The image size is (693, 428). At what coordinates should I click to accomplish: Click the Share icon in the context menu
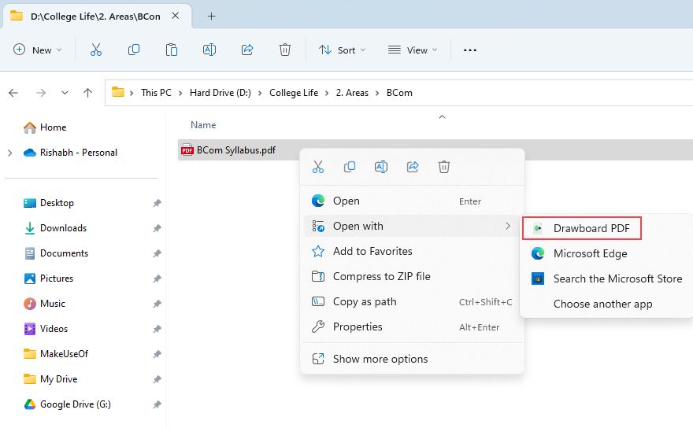point(413,167)
